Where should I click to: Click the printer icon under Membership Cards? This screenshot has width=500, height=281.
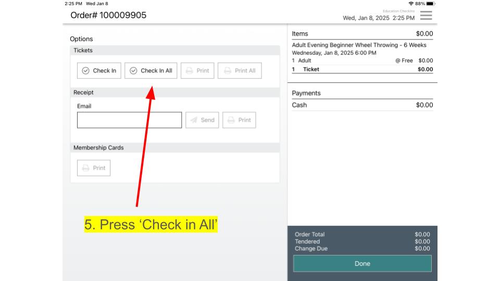pos(86,168)
